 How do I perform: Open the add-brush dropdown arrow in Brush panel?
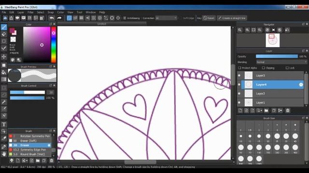(x=27, y=161)
